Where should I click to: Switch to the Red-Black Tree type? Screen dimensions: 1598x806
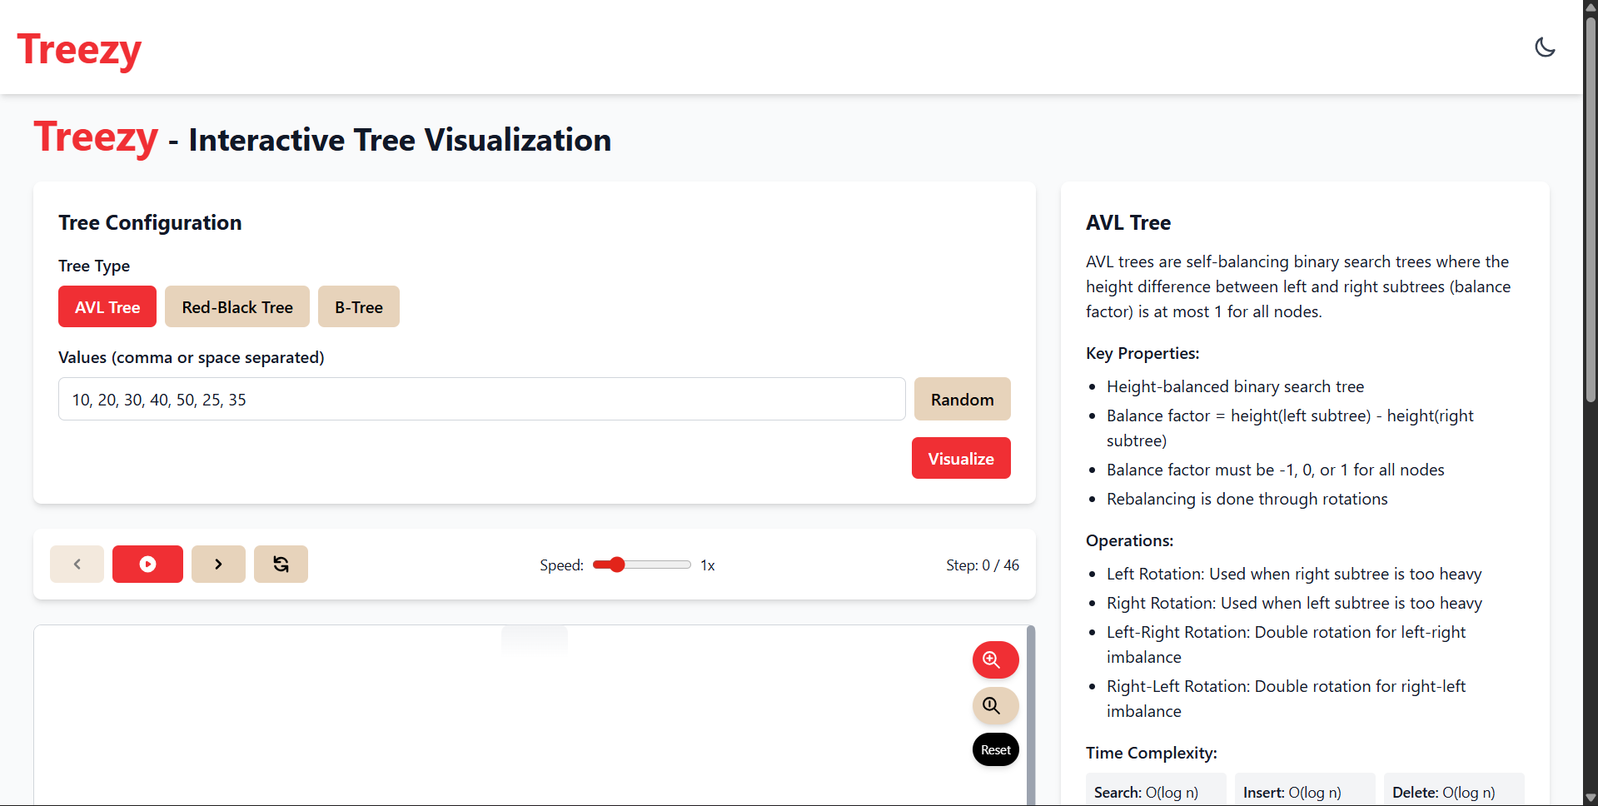coord(237,307)
